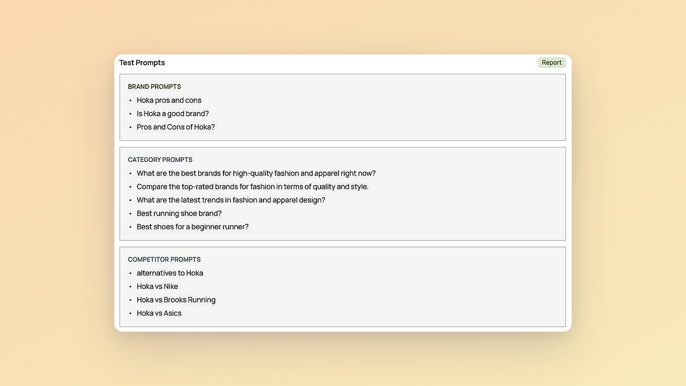Select the best brands for high-quality fashion prompt
Image resolution: width=686 pixels, height=386 pixels.
coord(256,173)
